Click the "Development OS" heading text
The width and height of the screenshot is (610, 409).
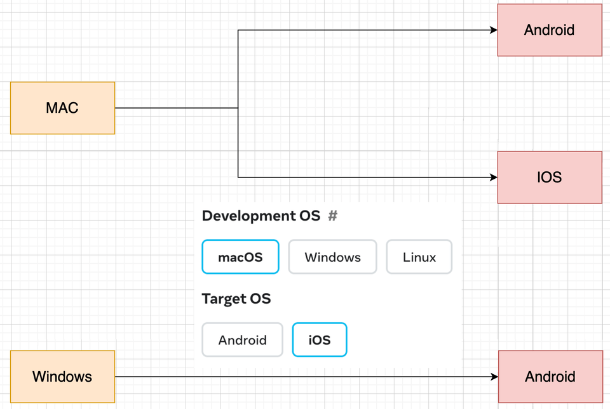[x=261, y=216]
